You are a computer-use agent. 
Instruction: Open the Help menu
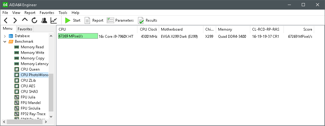click(75, 13)
